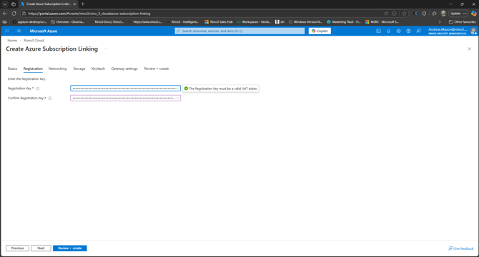
Task: Open the Windows Version N... bookmark
Action: pyautogui.click(x=305, y=22)
